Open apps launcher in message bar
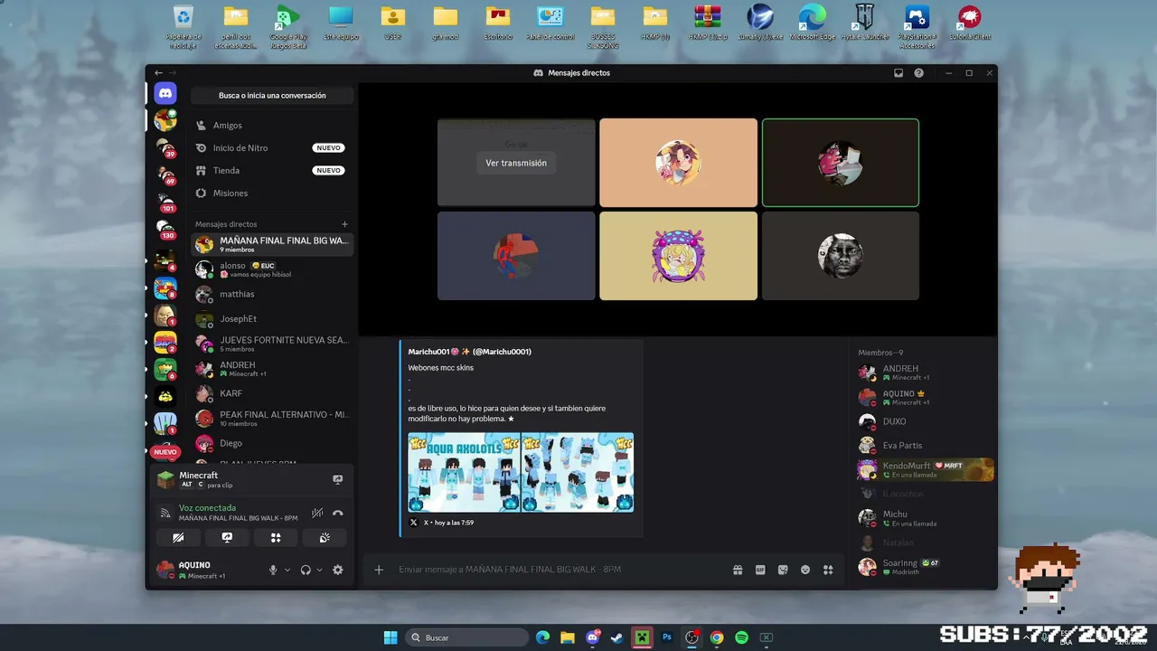 click(827, 570)
